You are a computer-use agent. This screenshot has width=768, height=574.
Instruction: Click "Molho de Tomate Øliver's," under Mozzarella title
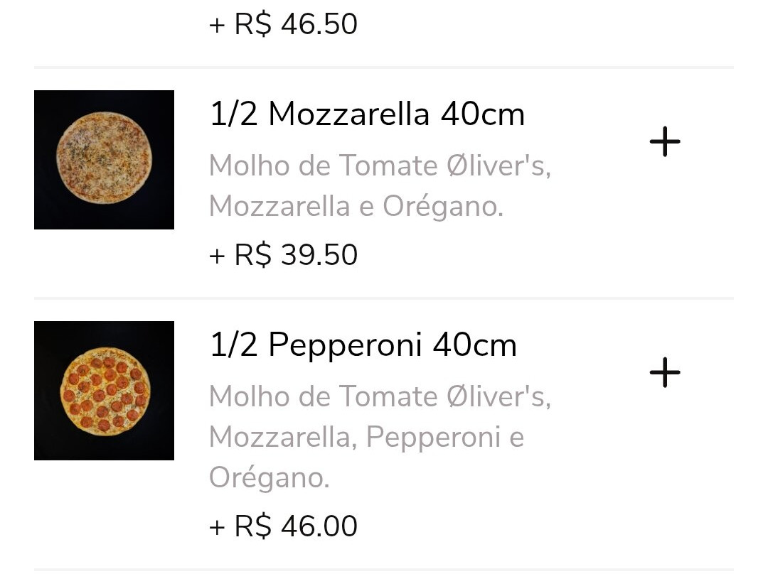[x=380, y=166]
